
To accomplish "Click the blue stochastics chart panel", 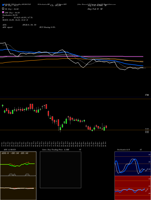I will tap(133, 164).
